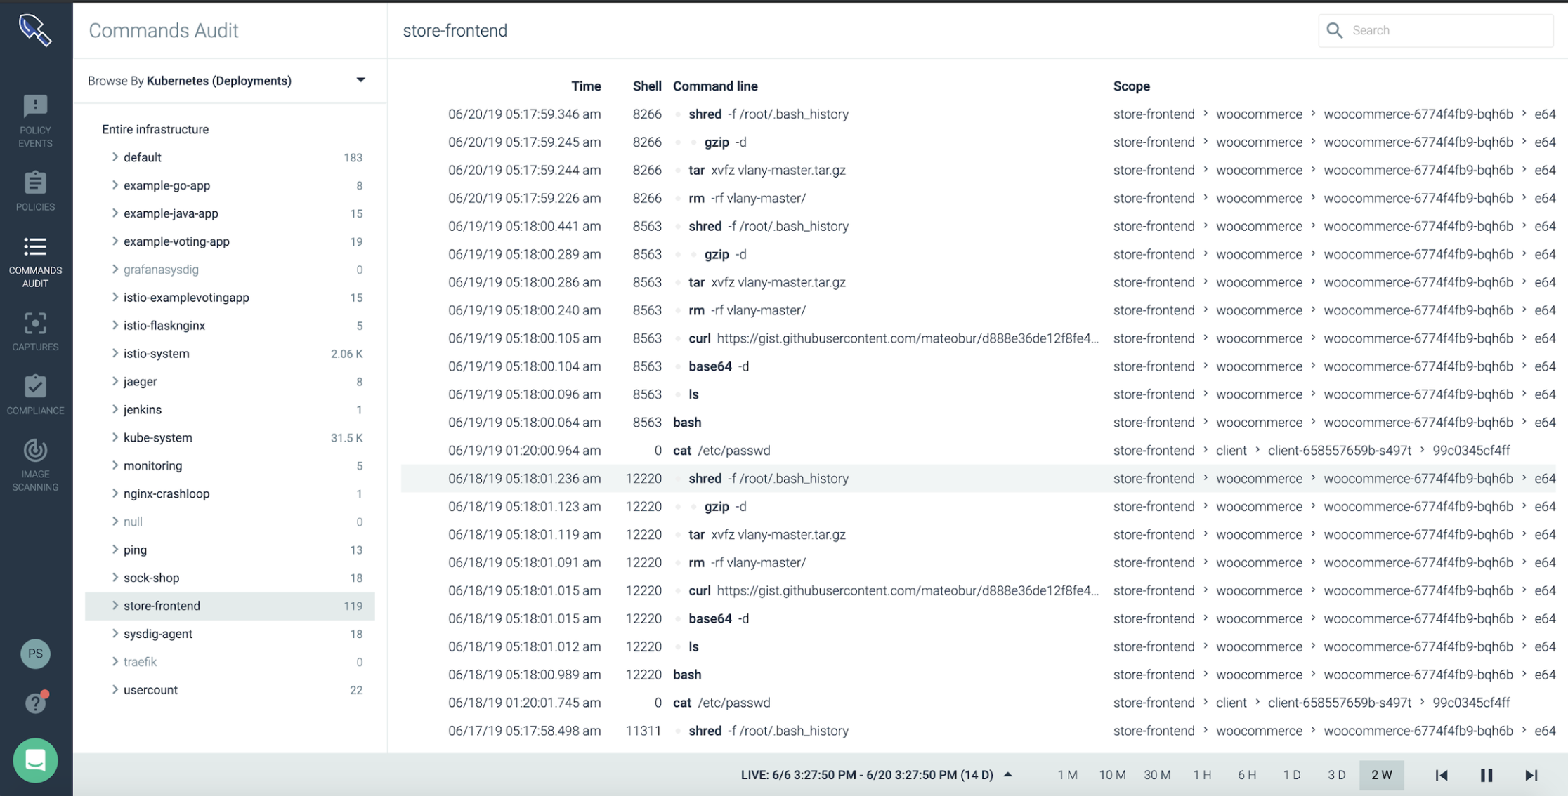Set time span to 6 H

click(x=1247, y=775)
